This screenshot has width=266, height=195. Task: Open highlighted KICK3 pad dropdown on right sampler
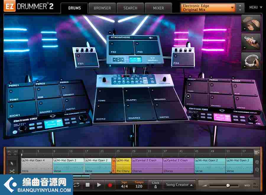point(188,96)
